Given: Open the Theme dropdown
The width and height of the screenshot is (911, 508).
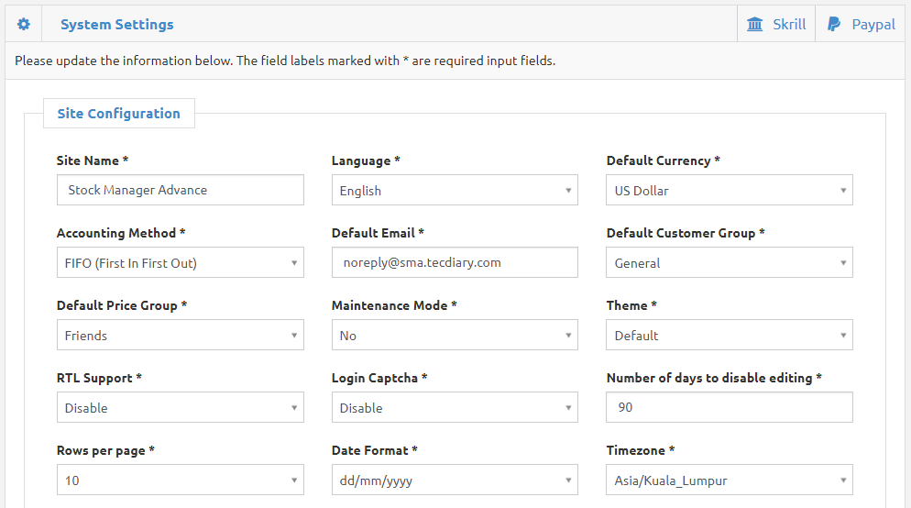Looking at the screenshot, I should (x=730, y=335).
